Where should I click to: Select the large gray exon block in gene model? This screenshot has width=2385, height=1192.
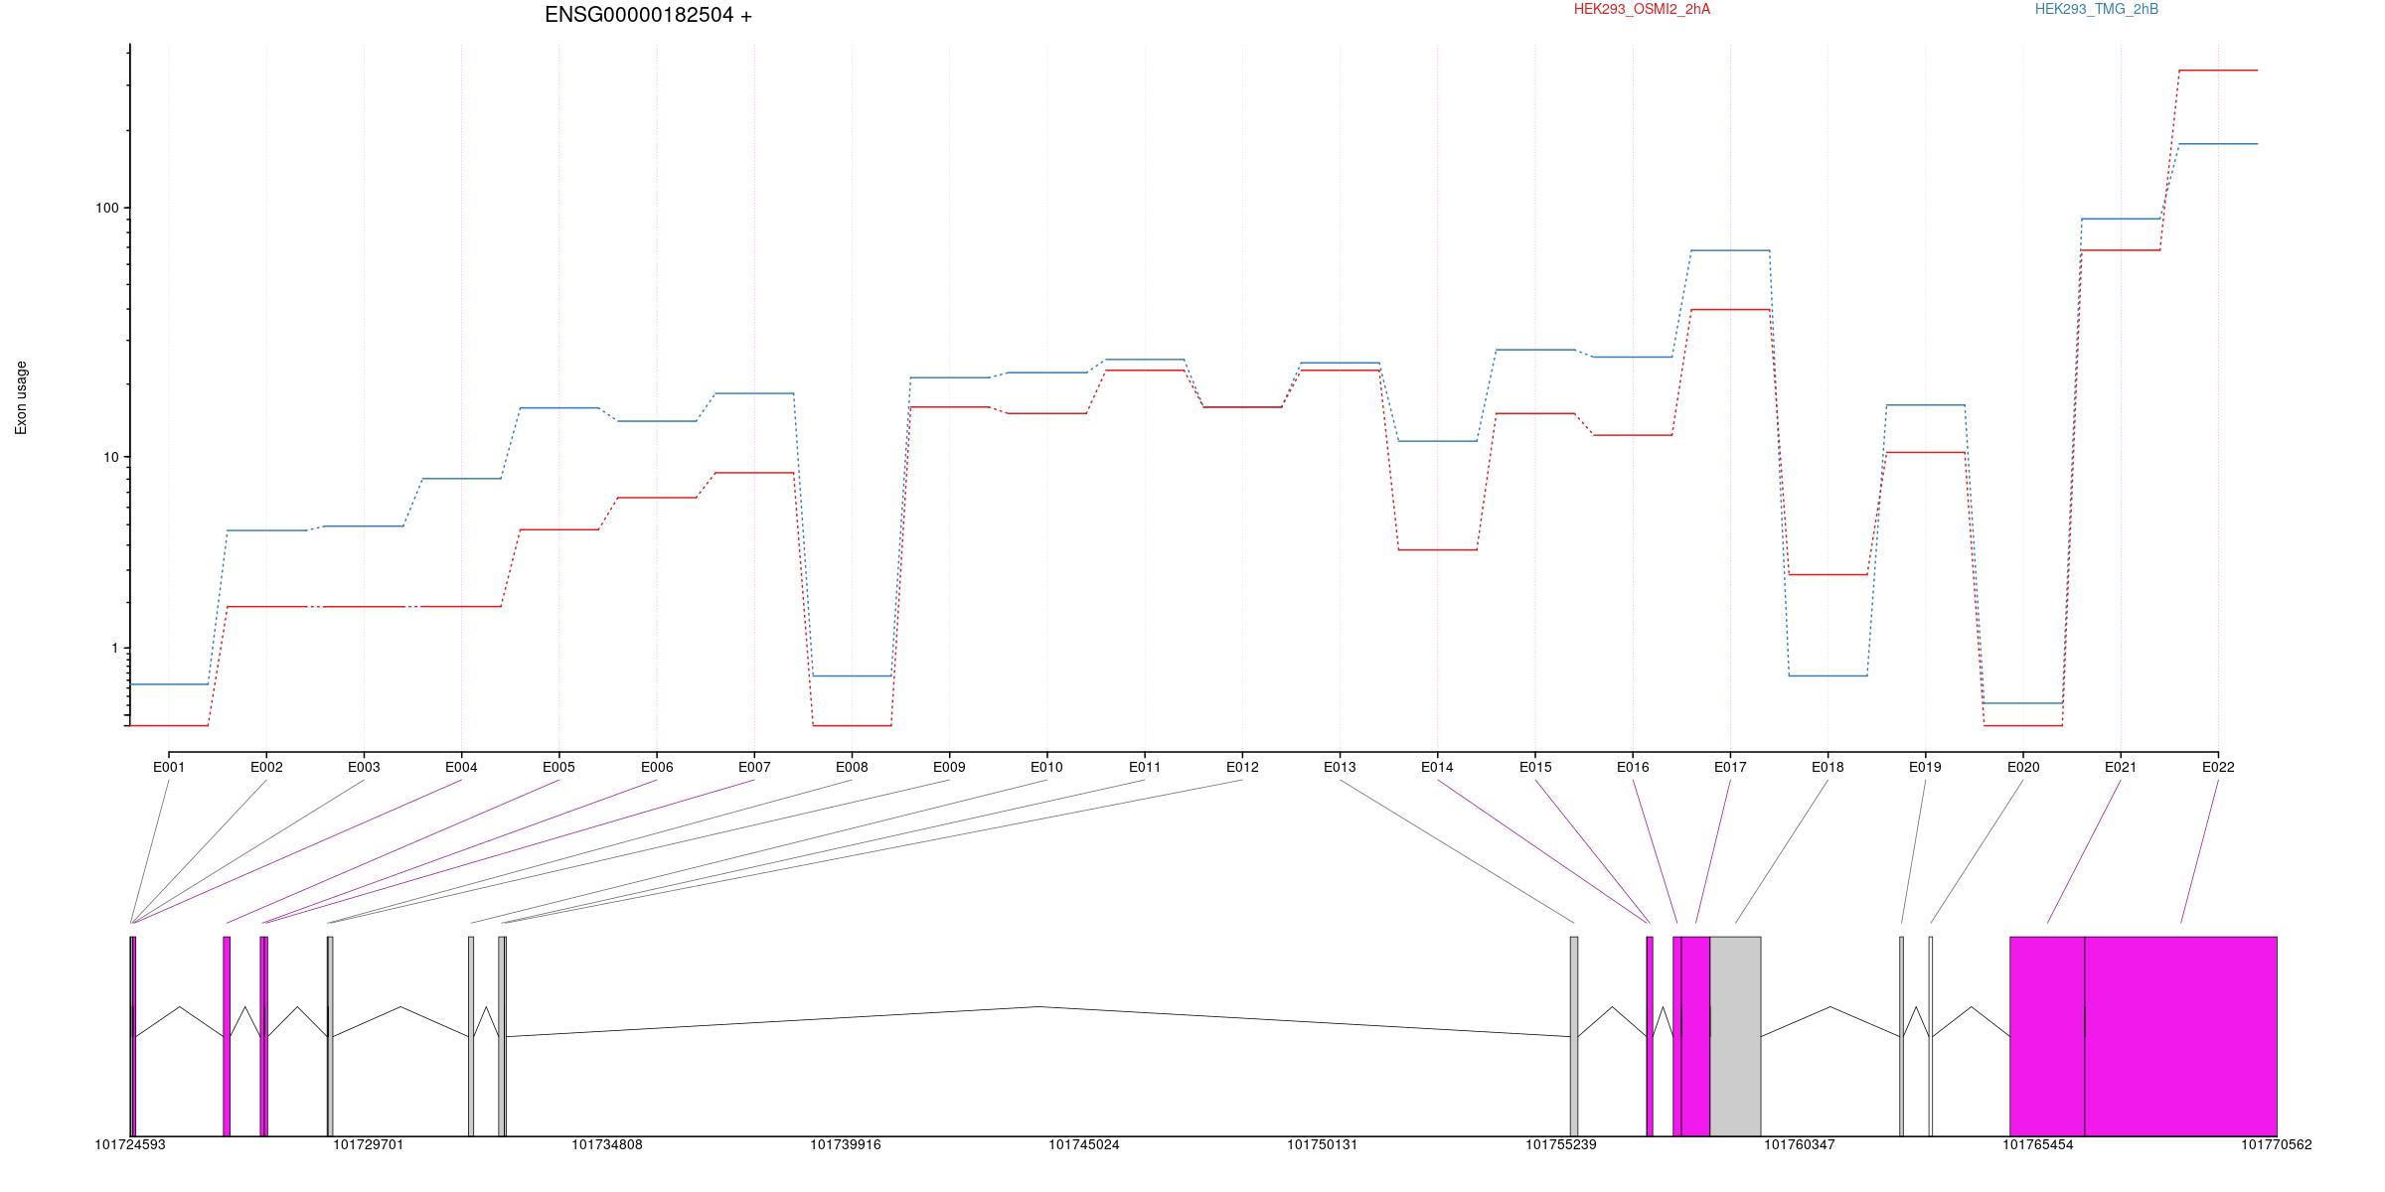(x=1735, y=1036)
